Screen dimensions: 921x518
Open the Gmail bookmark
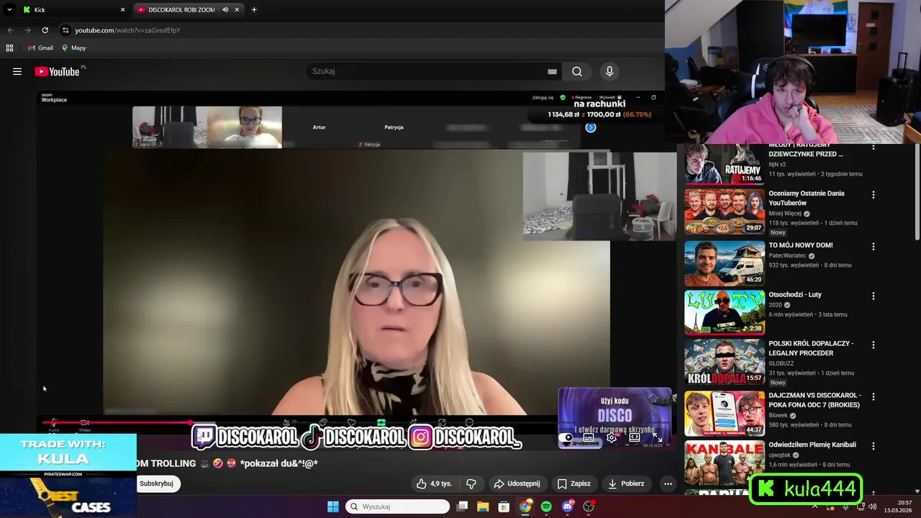coord(40,48)
